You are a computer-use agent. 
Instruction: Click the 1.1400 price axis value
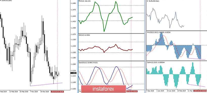(73, 28)
